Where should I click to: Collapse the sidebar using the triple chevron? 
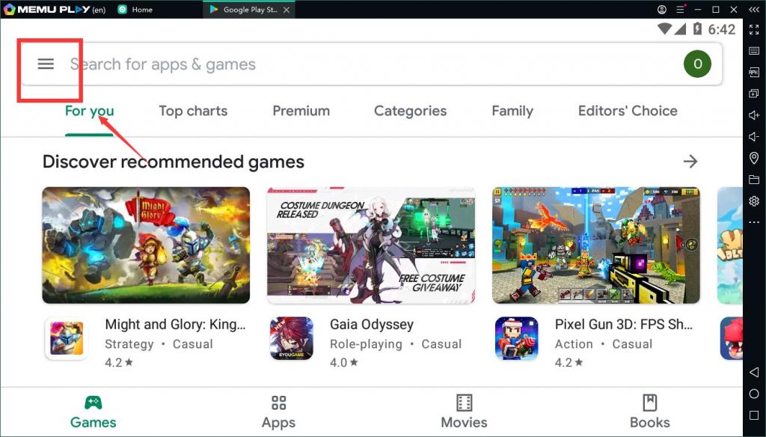click(753, 9)
